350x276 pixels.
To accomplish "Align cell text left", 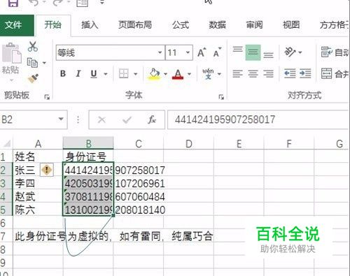I will tap(237, 74).
